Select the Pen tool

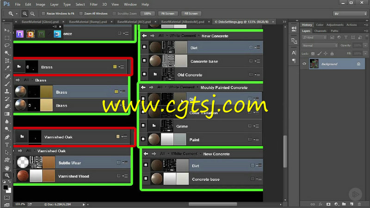pos(7,137)
